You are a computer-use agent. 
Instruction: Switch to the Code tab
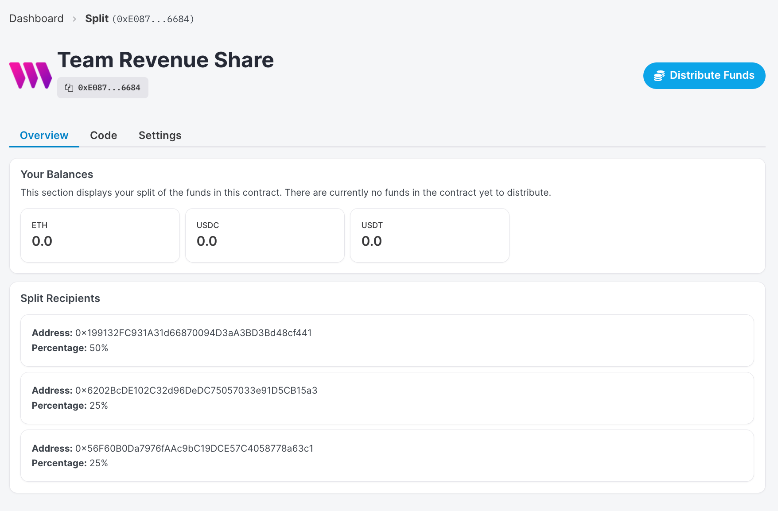click(104, 135)
